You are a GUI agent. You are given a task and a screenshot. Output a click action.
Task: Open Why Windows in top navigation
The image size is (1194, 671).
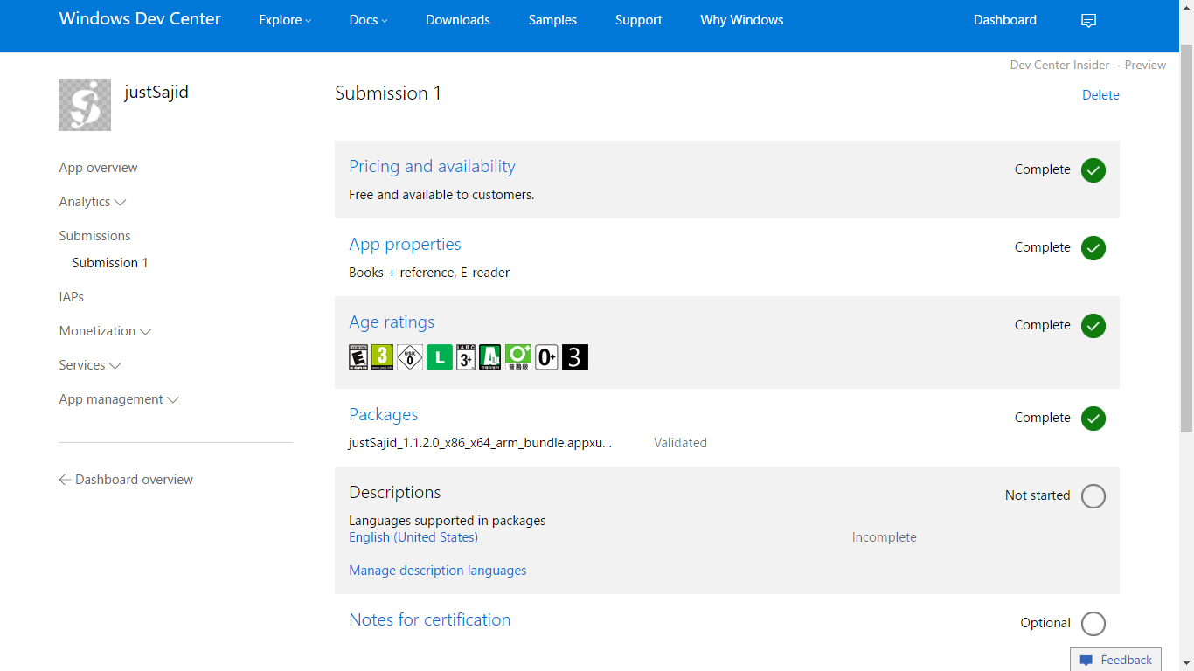[x=742, y=20]
